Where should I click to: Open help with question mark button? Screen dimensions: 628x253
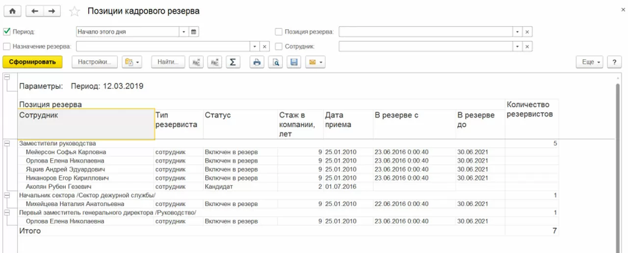tap(614, 62)
